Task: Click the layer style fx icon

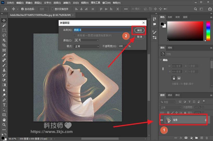Action: pyautogui.click(x=181, y=138)
